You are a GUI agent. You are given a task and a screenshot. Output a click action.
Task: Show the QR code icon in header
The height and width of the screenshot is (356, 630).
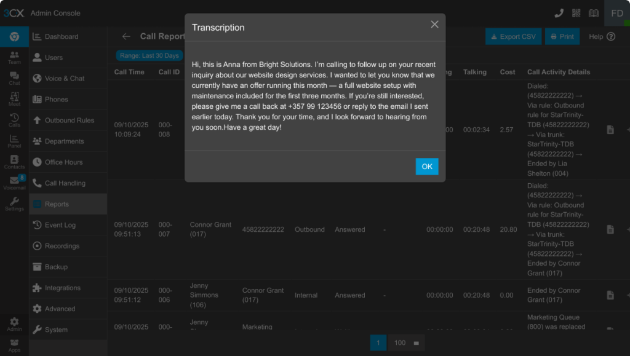[576, 13]
